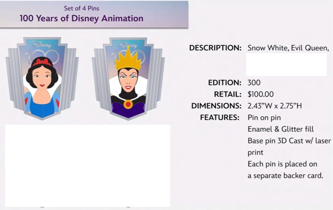Select the Snow White pin image
Image resolution: width=333 pixels, height=210 pixels.
point(42,78)
